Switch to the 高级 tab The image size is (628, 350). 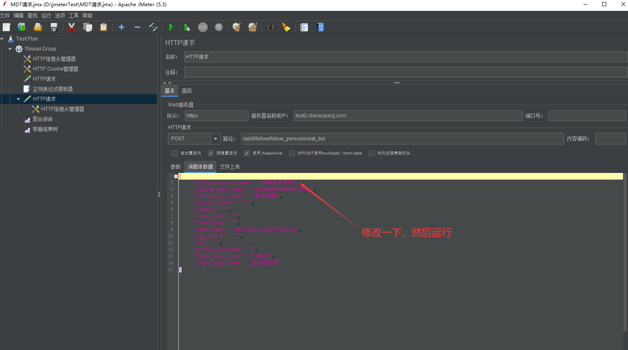(x=187, y=91)
